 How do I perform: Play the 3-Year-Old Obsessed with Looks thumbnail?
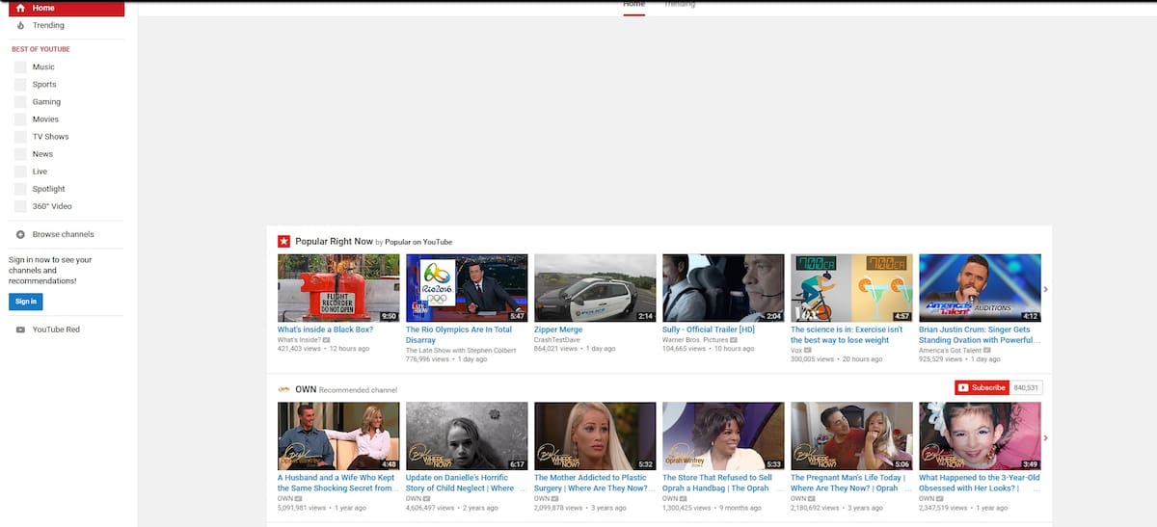[980, 436]
